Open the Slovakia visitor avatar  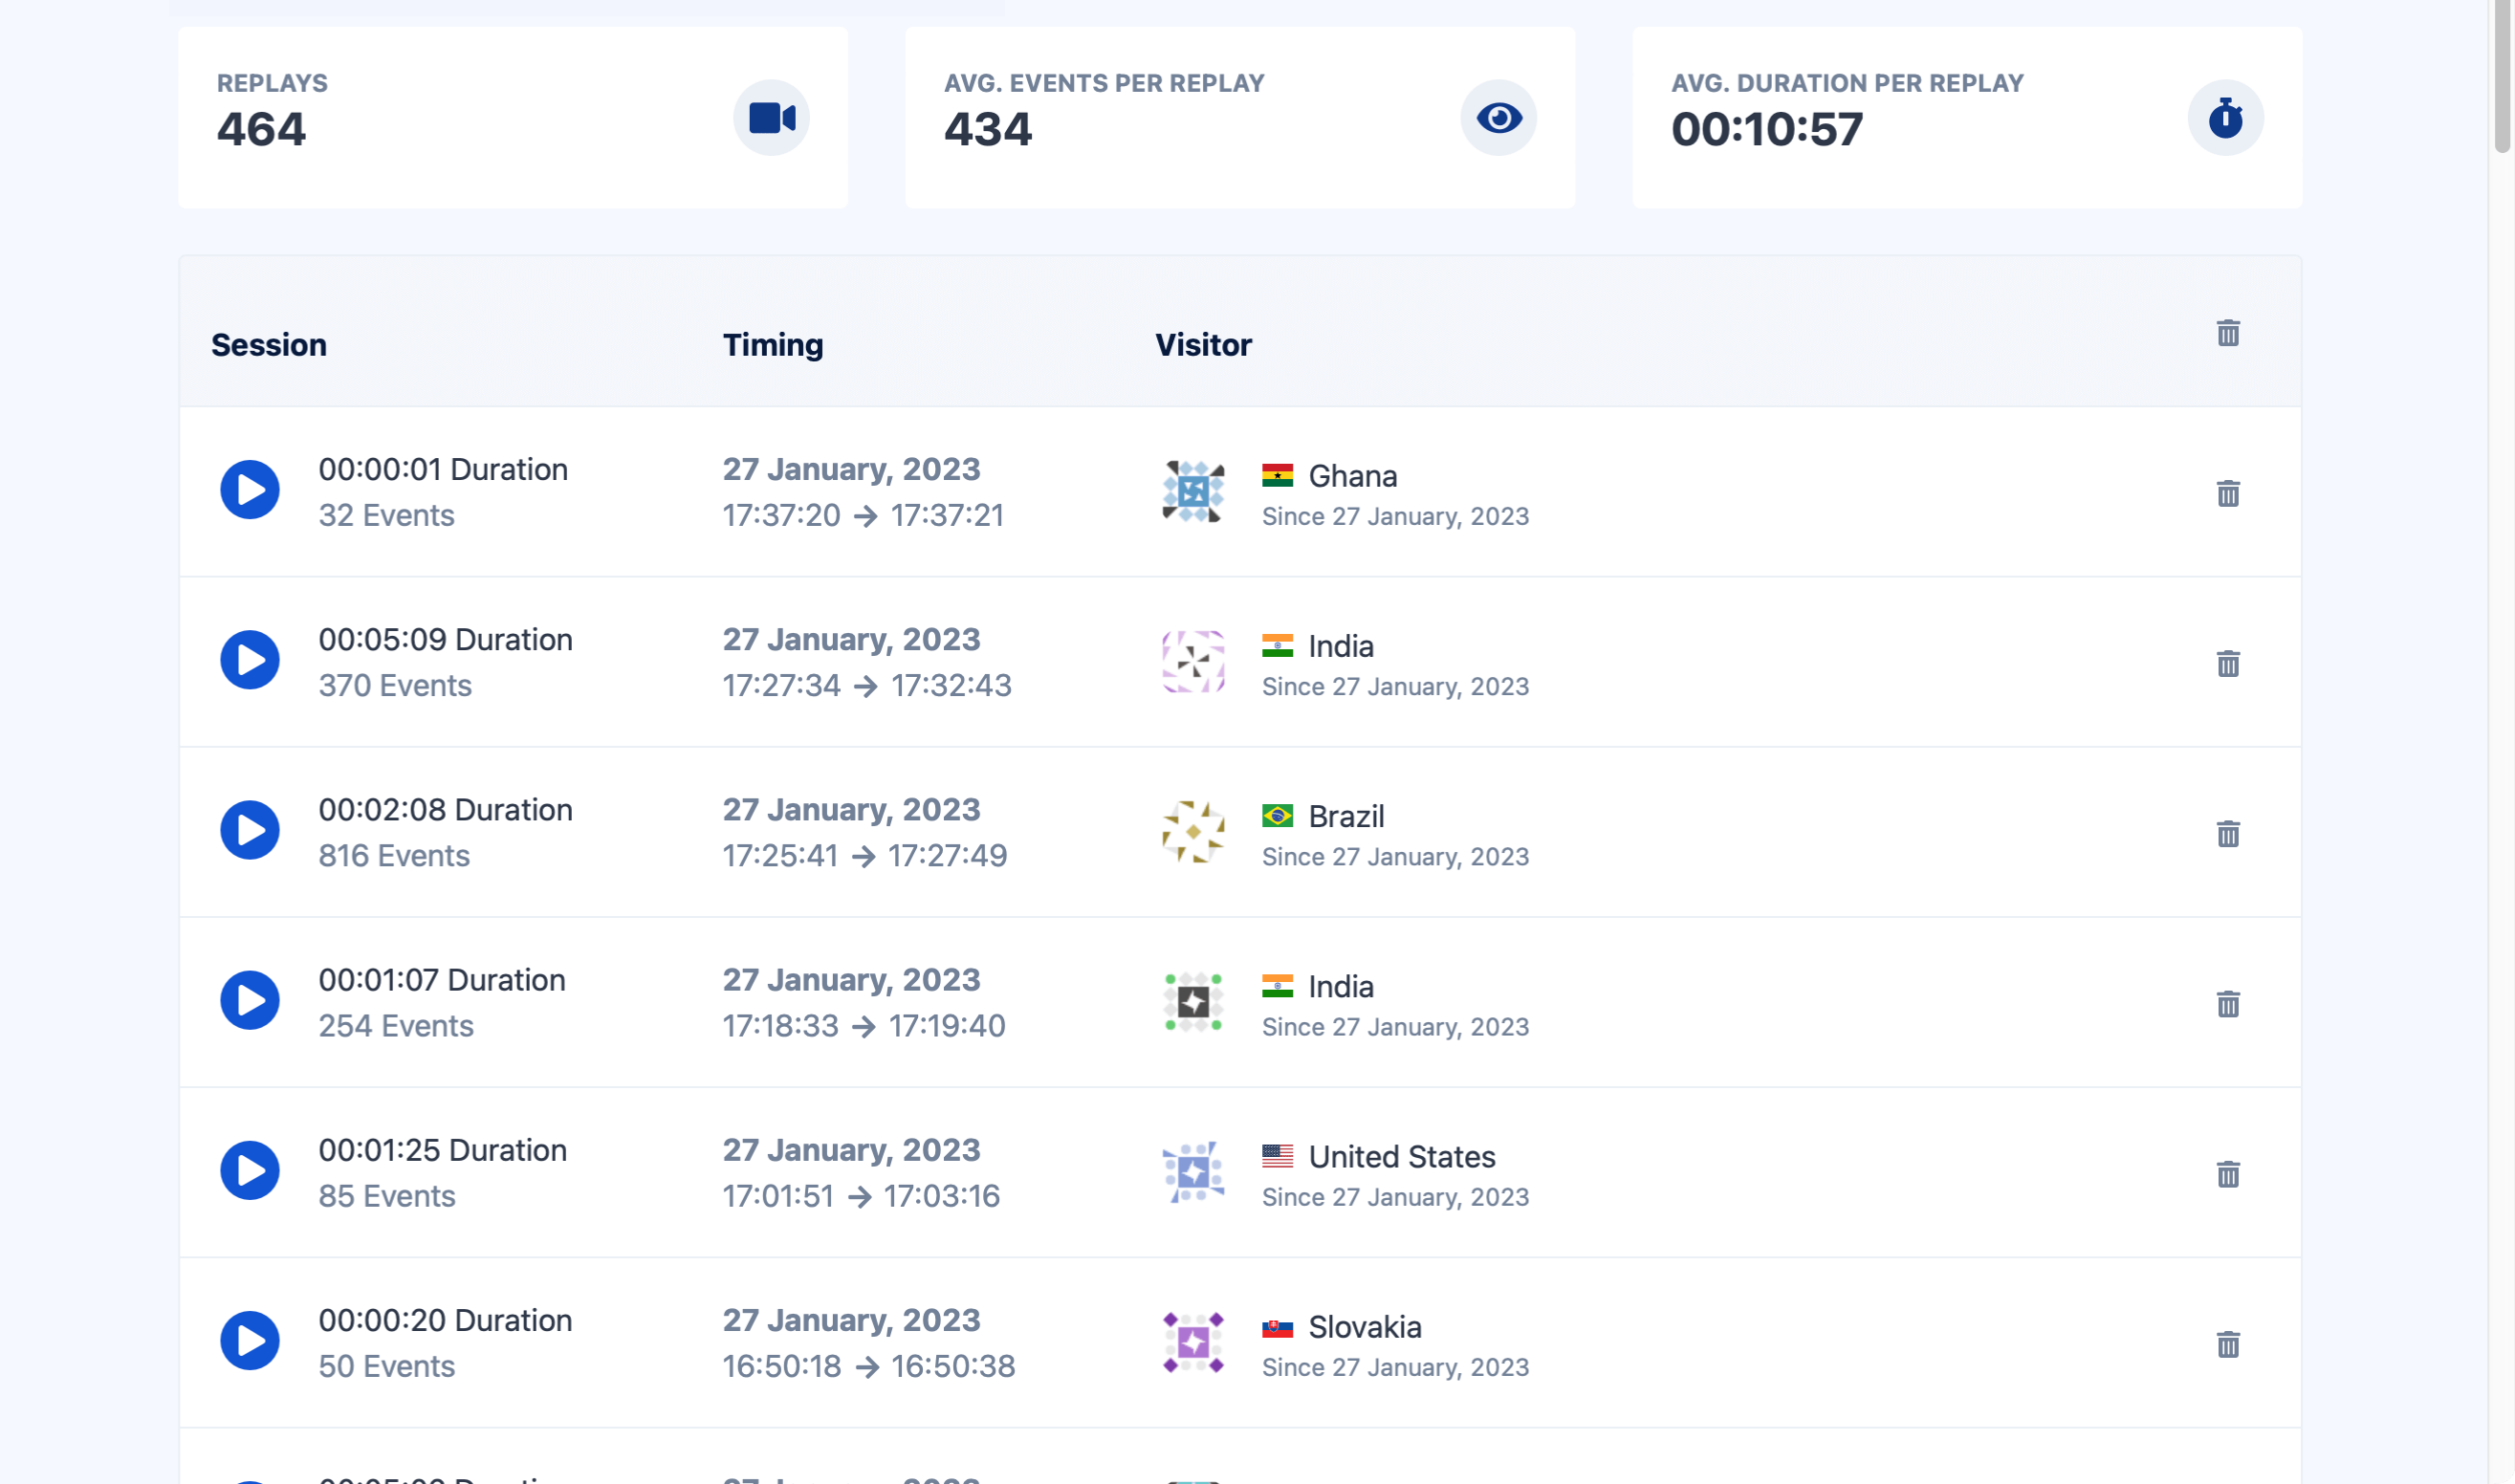click(1193, 1341)
